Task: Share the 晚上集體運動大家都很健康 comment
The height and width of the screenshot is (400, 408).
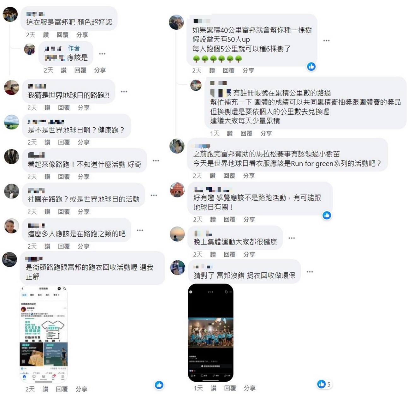Action: pos(249,254)
